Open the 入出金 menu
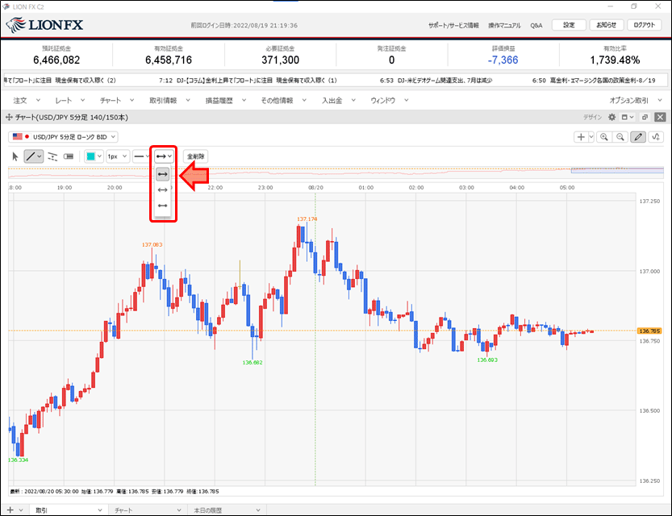This screenshot has width=672, height=516. click(339, 101)
